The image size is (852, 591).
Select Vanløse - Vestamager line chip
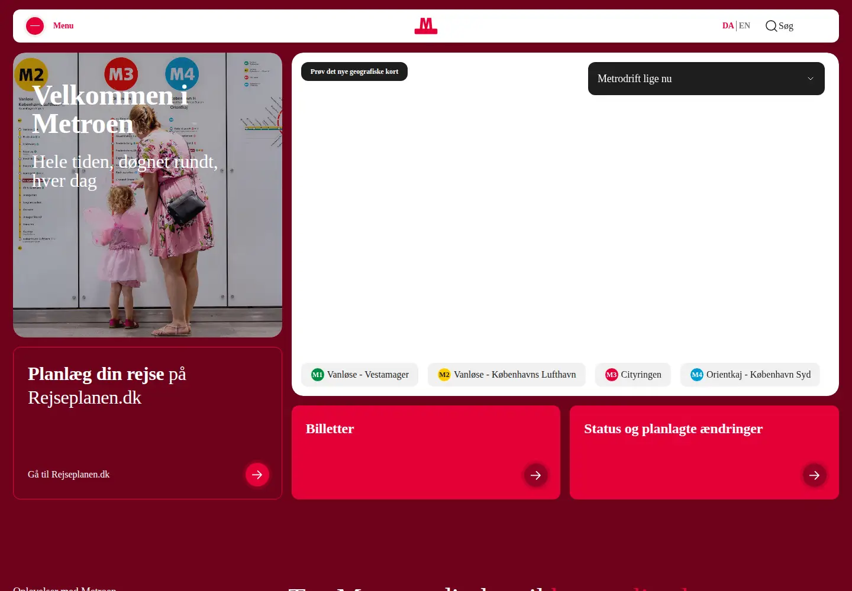360,375
